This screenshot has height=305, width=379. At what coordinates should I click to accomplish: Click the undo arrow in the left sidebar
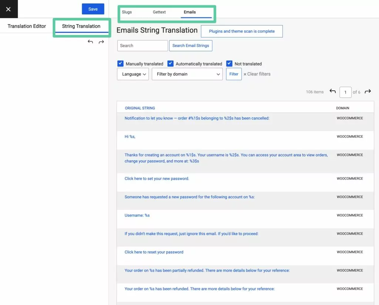[90, 42]
